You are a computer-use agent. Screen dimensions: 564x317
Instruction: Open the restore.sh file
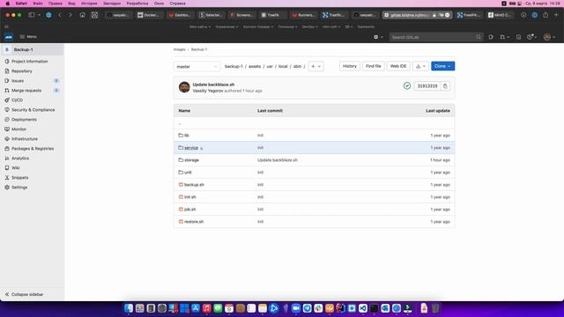pos(194,222)
